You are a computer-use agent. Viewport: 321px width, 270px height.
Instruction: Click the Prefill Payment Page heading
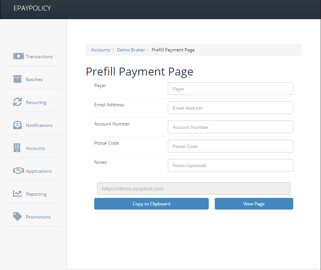139,72
